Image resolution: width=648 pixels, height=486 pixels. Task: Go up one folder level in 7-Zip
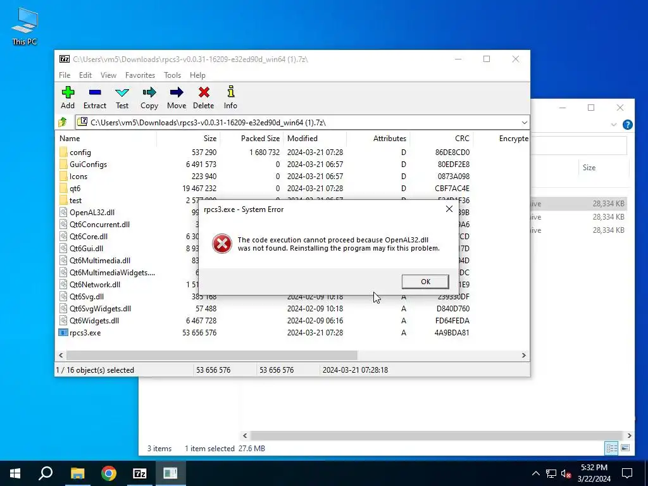pos(63,122)
